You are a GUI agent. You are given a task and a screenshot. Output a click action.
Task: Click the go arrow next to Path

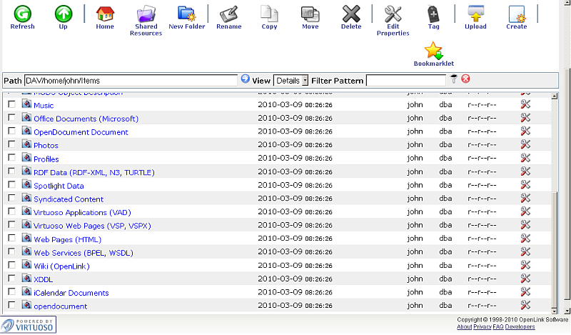(246, 79)
